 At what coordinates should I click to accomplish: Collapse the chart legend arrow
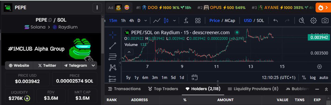tap(129, 52)
